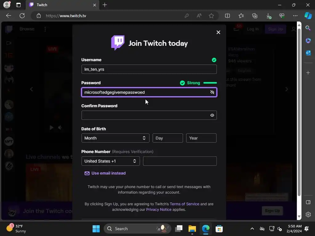Click the play control on featured stream
The image size is (315, 236).
51,128
